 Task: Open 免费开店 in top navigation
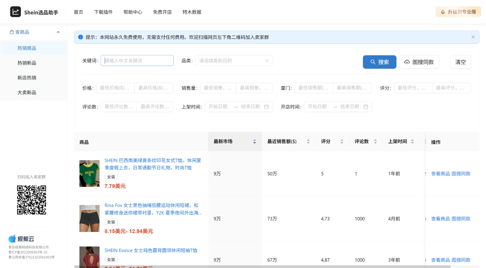click(x=163, y=12)
